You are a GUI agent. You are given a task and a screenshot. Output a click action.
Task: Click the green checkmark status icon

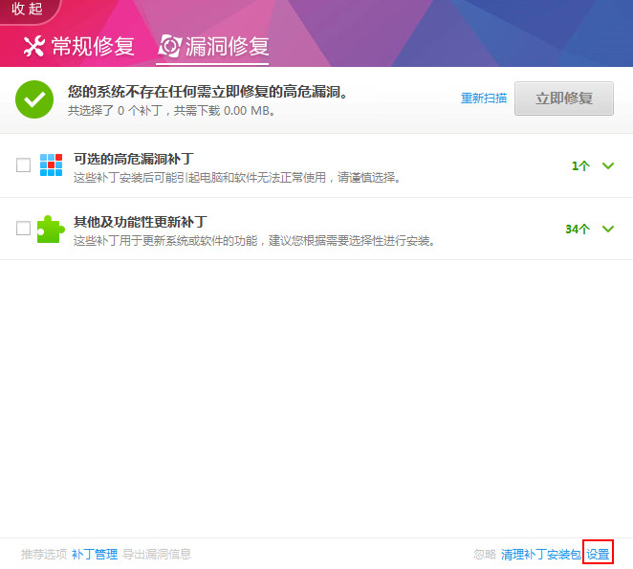34,99
